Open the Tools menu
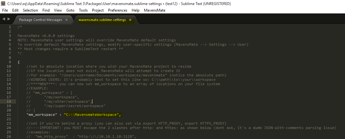Screen dimensions: 345x139 click(83, 10)
